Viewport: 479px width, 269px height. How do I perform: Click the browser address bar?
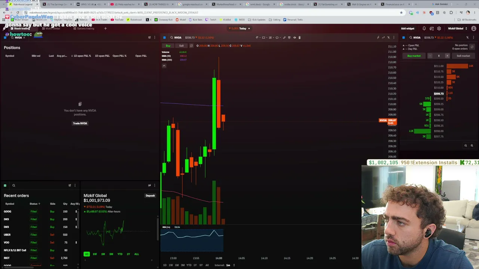click(213, 12)
